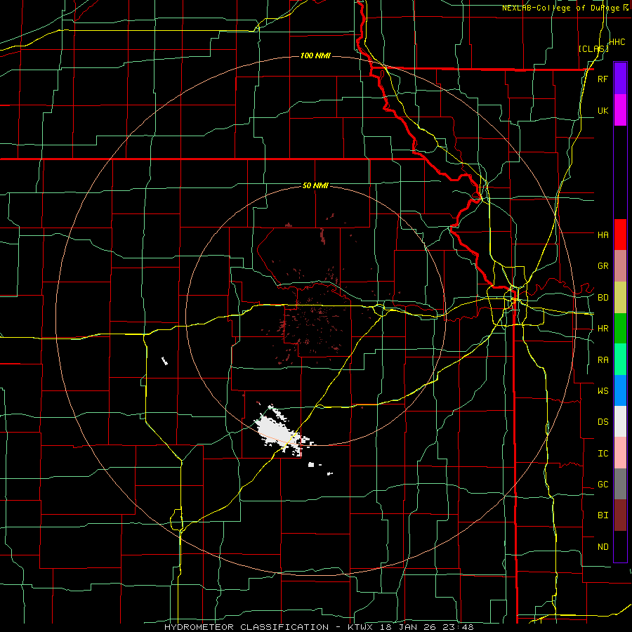Click the HA legend label
The width and height of the screenshot is (632, 632).
[603, 235]
